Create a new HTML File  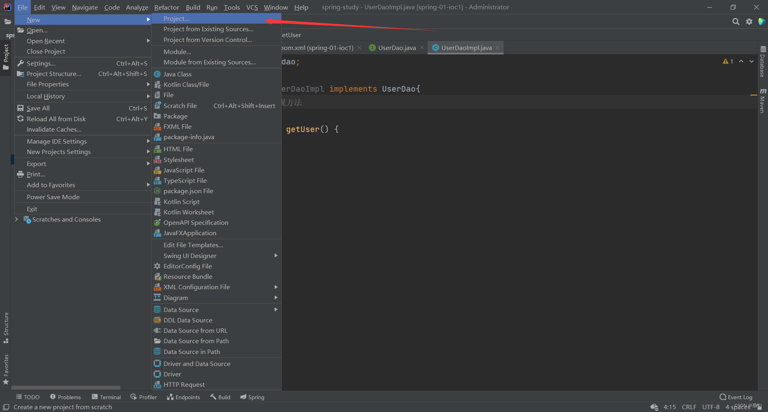click(216, 149)
